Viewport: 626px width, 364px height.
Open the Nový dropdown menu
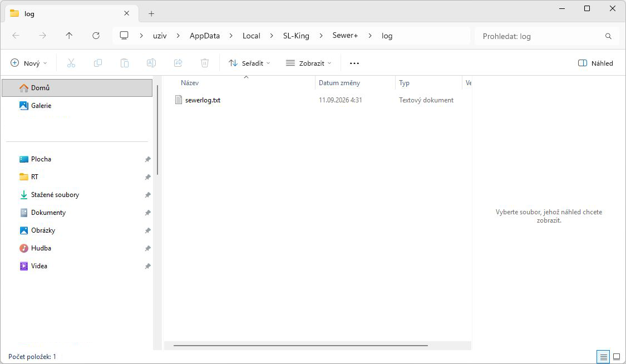(29, 63)
